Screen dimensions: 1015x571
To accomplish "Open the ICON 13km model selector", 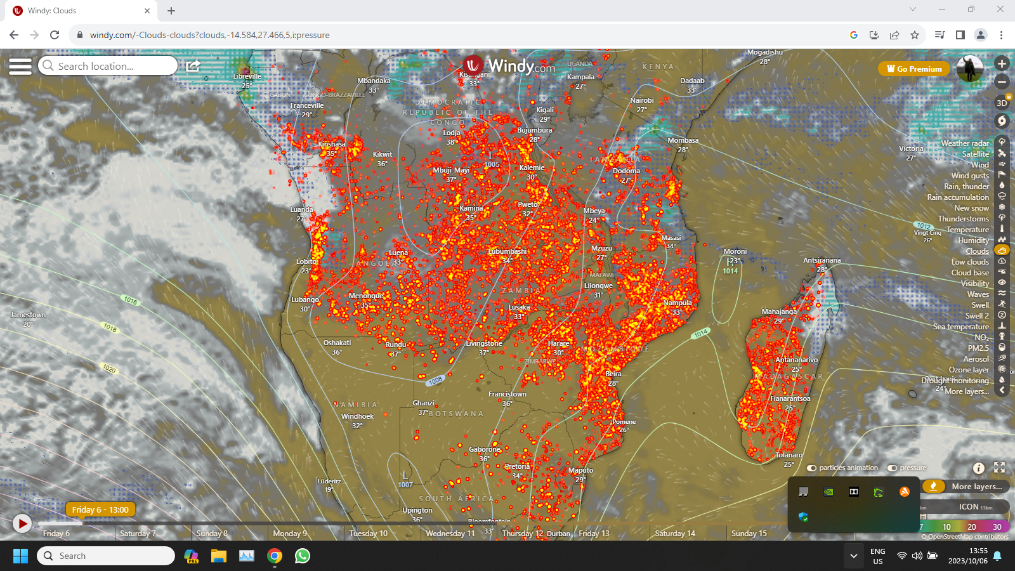I will coord(976,507).
